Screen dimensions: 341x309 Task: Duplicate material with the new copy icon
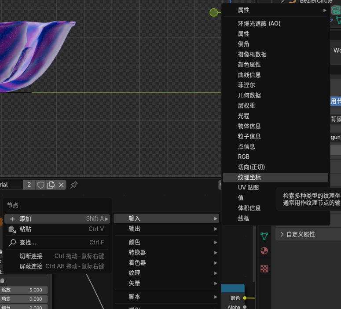click(x=51, y=185)
